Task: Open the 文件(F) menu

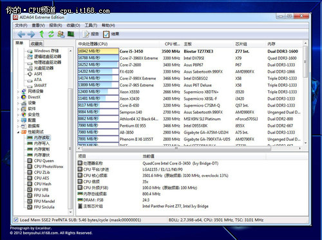Action: pos(21,25)
